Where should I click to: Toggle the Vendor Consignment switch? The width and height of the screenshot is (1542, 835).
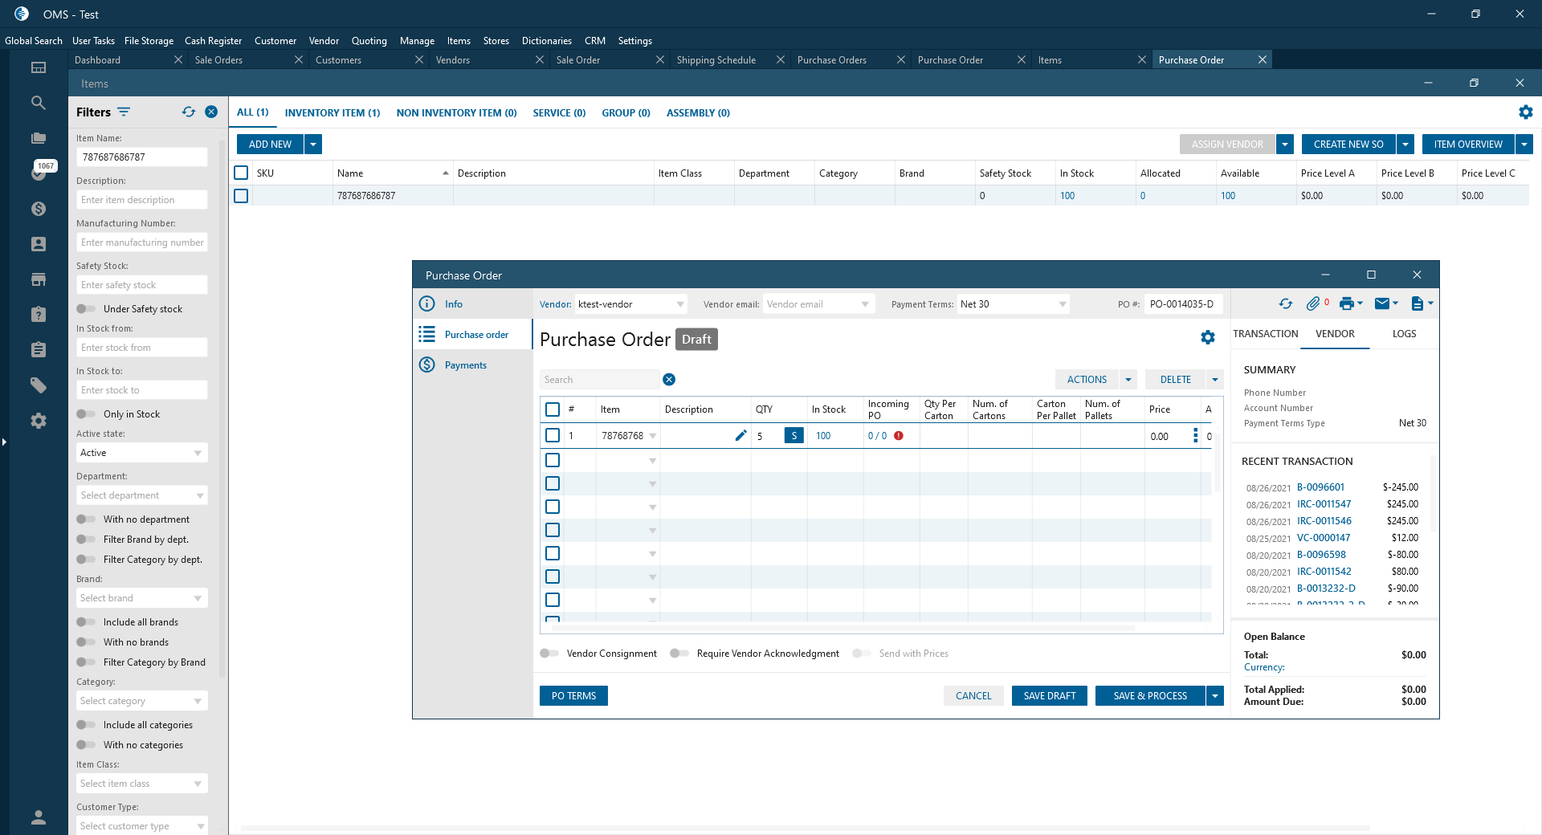point(550,654)
